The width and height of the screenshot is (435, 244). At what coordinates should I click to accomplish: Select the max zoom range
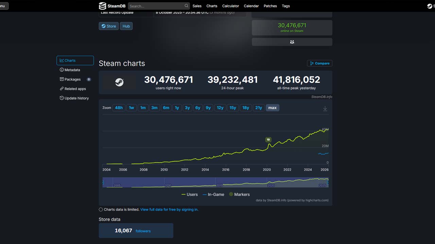(272, 108)
